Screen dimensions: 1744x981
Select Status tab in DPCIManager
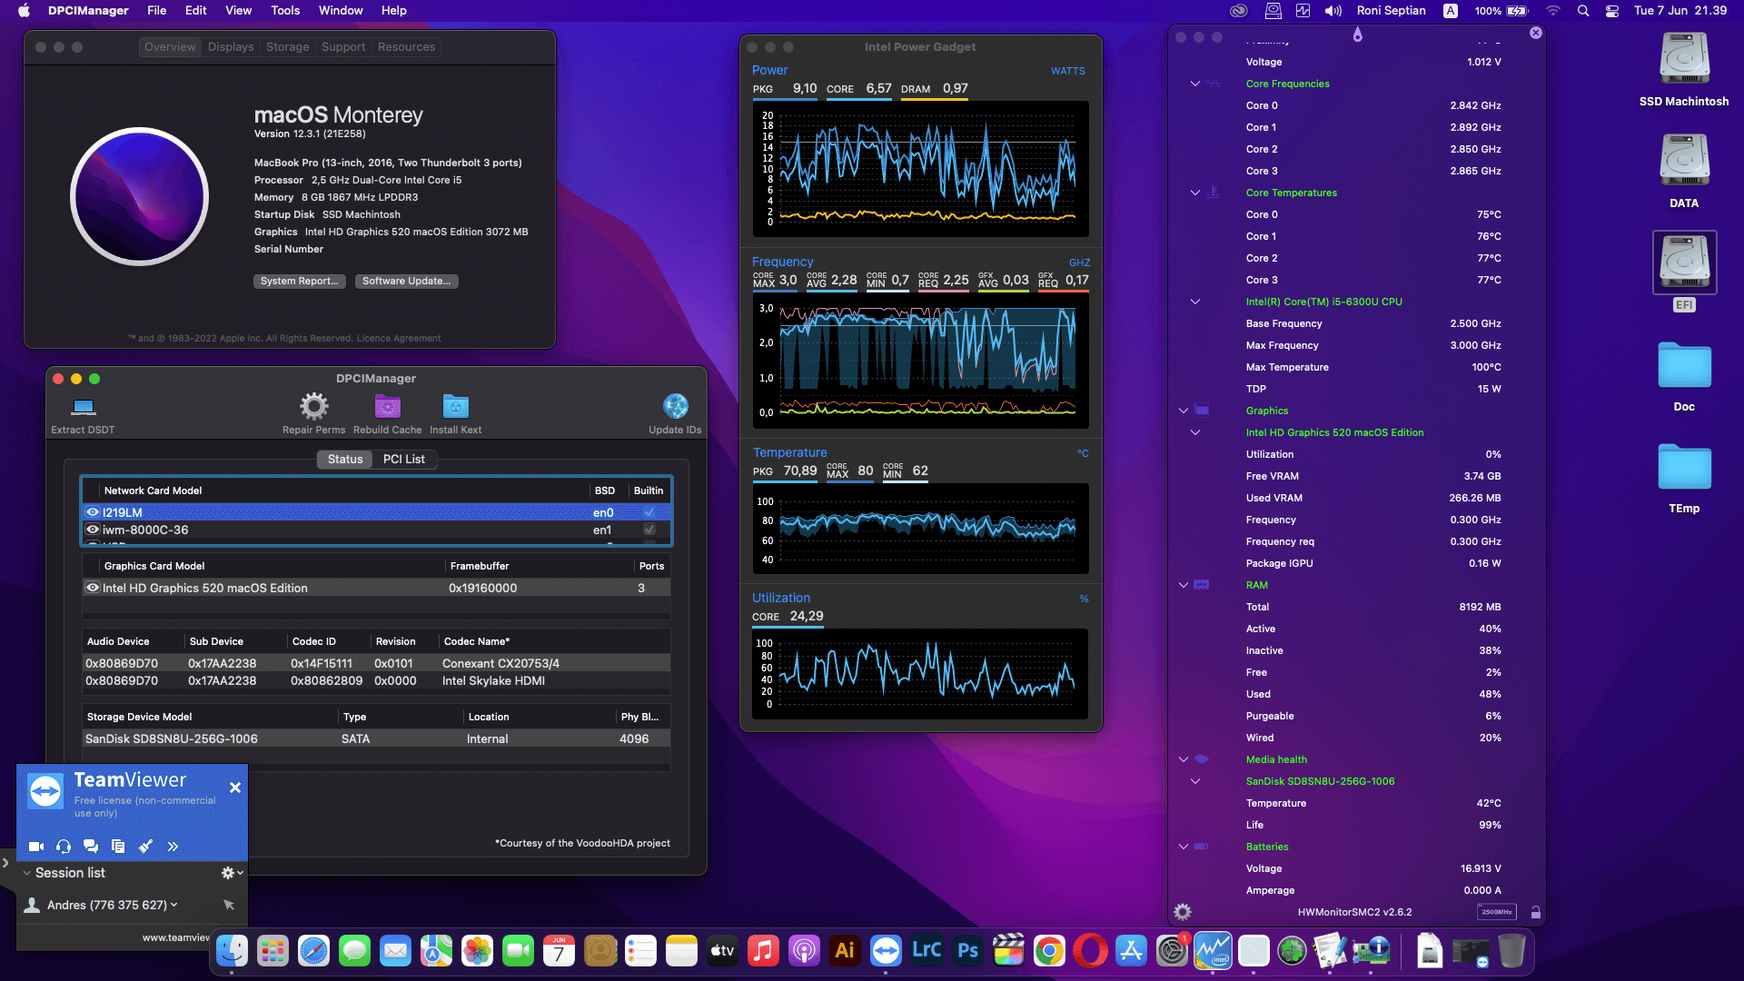(x=345, y=459)
